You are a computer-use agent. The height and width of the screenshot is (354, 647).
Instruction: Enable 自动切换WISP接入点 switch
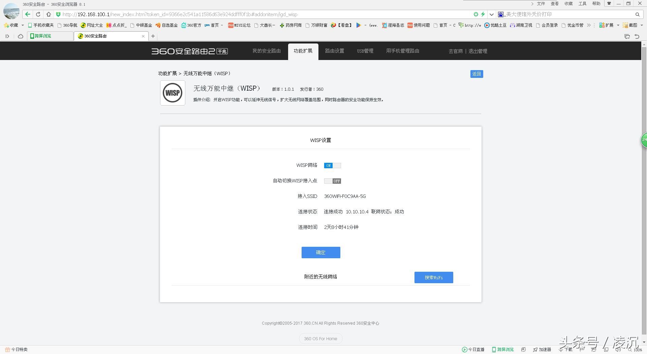point(332,181)
